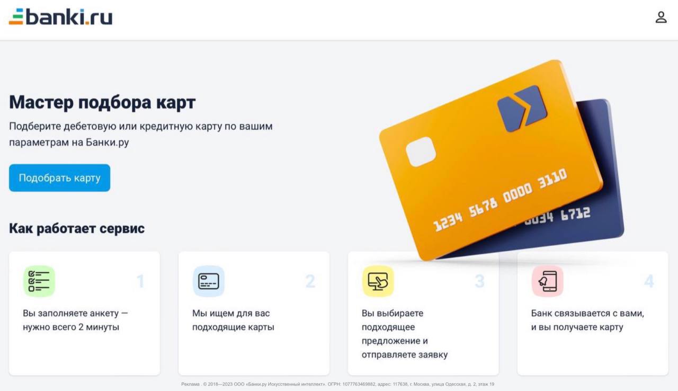The image size is (678, 391).
Task: Click the chevron emblem on the orange card
Action: coord(522,109)
